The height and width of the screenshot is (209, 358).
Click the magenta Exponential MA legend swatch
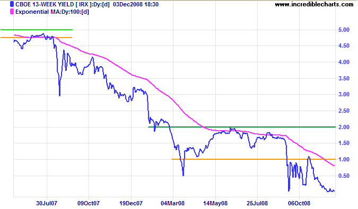[x=12, y=12]
